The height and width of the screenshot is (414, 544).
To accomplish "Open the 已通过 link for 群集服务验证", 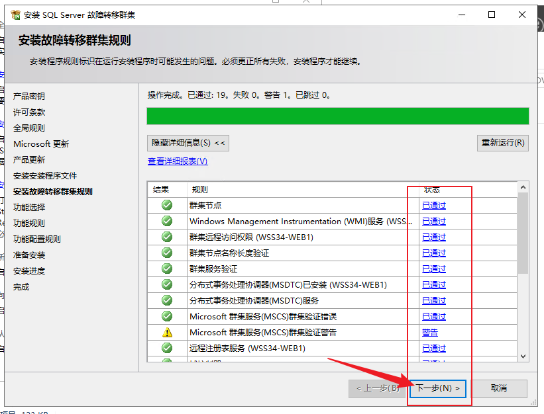I will 433,269.
